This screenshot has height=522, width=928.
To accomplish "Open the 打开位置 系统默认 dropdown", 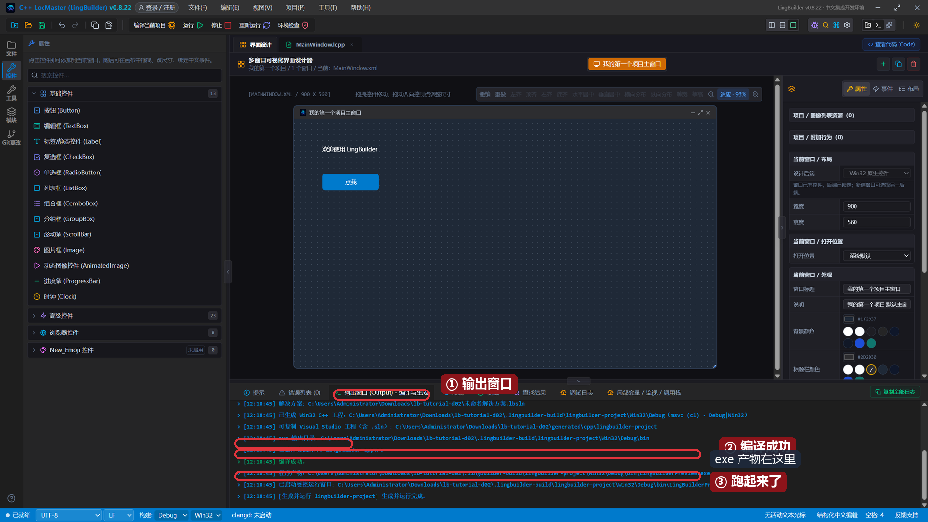I will tap(877, 256).
